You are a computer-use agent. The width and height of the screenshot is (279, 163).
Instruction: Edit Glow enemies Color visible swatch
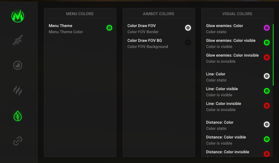pos(267,43)
